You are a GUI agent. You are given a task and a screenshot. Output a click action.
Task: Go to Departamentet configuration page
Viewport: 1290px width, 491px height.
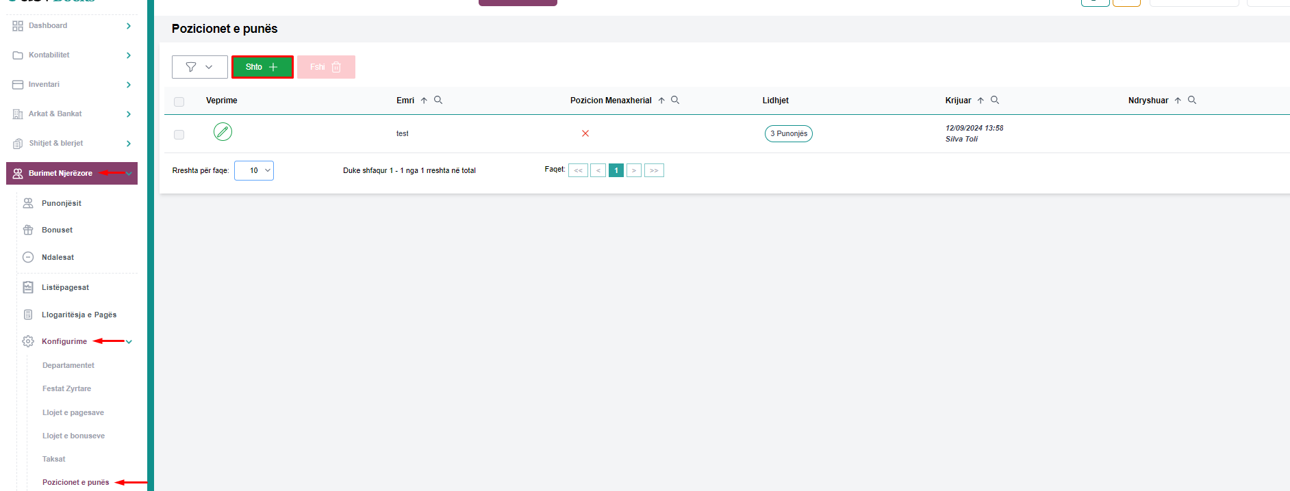coord(68,365)
